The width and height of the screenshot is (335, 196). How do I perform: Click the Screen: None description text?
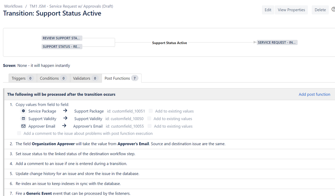point(37,65)
